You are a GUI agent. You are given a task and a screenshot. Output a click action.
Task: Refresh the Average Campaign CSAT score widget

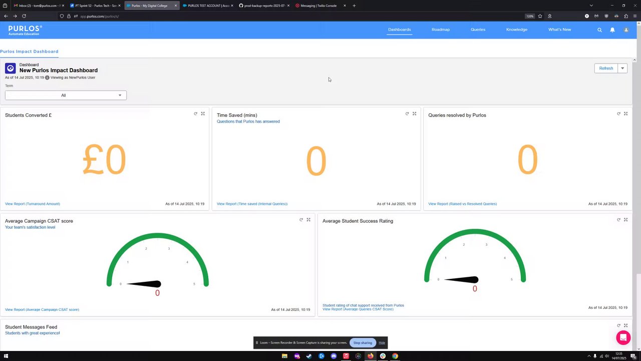point(301,220)
